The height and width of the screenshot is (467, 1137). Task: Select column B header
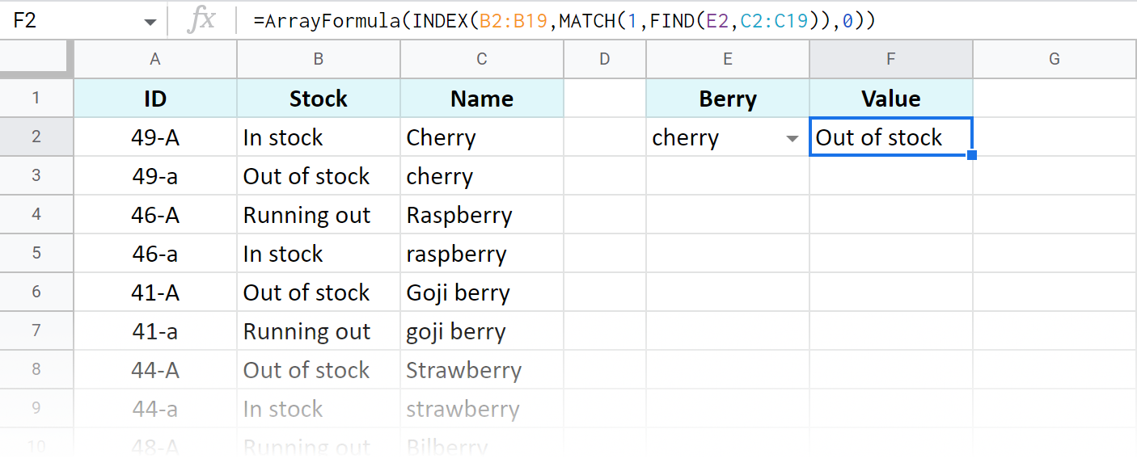pyautogui.click(x=318, y=58)
